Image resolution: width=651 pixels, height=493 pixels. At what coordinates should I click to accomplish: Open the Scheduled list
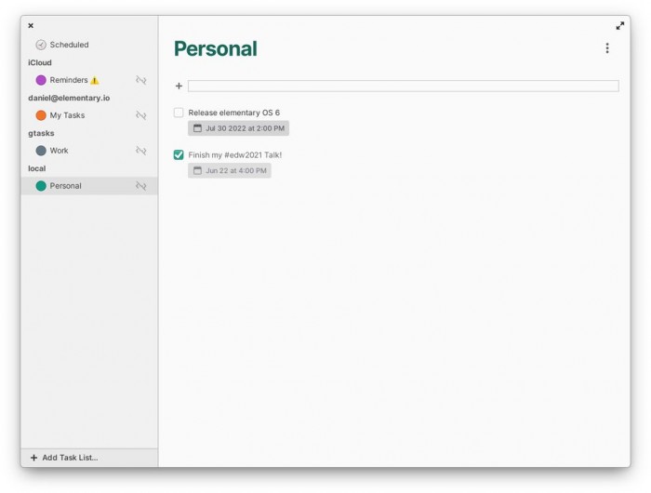coord(89,45)
